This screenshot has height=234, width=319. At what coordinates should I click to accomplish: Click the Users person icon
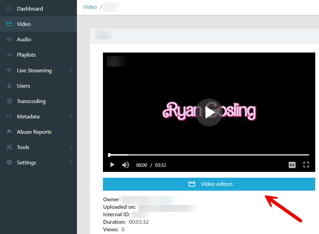click(9, 86)
